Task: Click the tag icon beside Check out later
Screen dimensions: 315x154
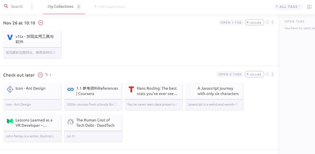Action: (x=47, y=75)
